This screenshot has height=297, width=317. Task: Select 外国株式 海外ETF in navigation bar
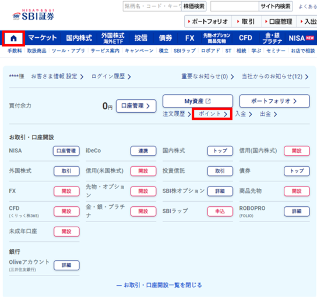(x=113, y=38)
